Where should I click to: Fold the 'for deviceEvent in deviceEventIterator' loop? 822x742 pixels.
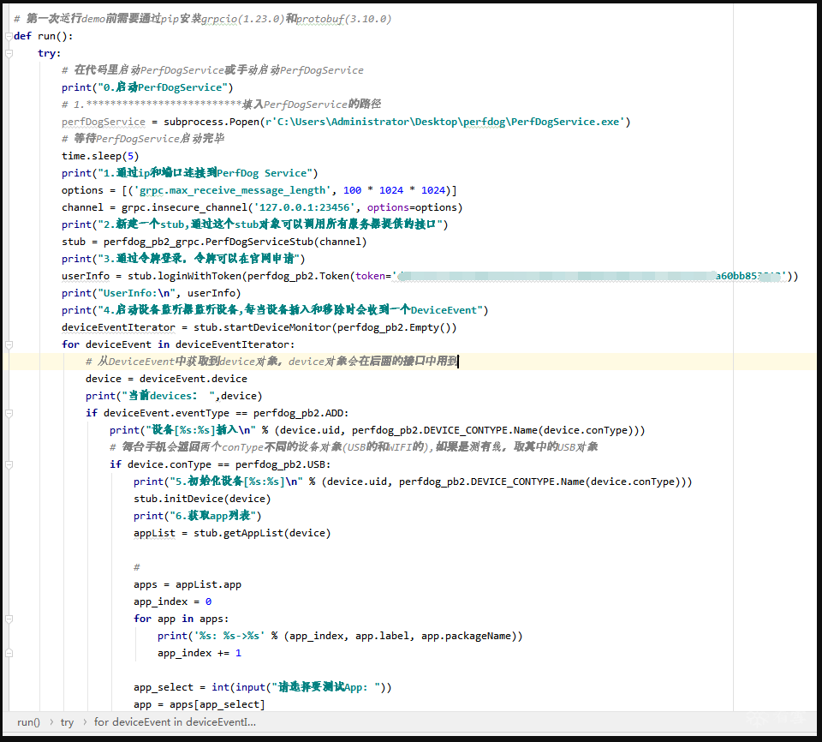[x=9, y=344]
